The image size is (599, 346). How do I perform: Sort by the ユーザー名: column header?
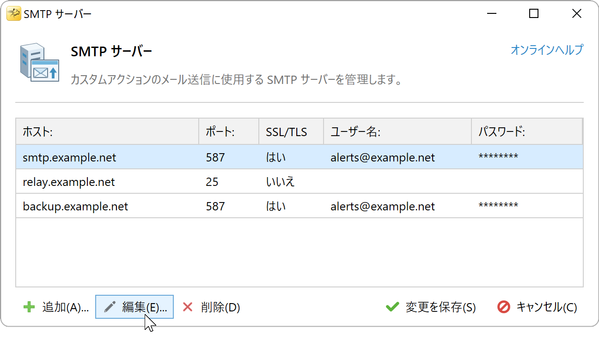click(397, 132)
